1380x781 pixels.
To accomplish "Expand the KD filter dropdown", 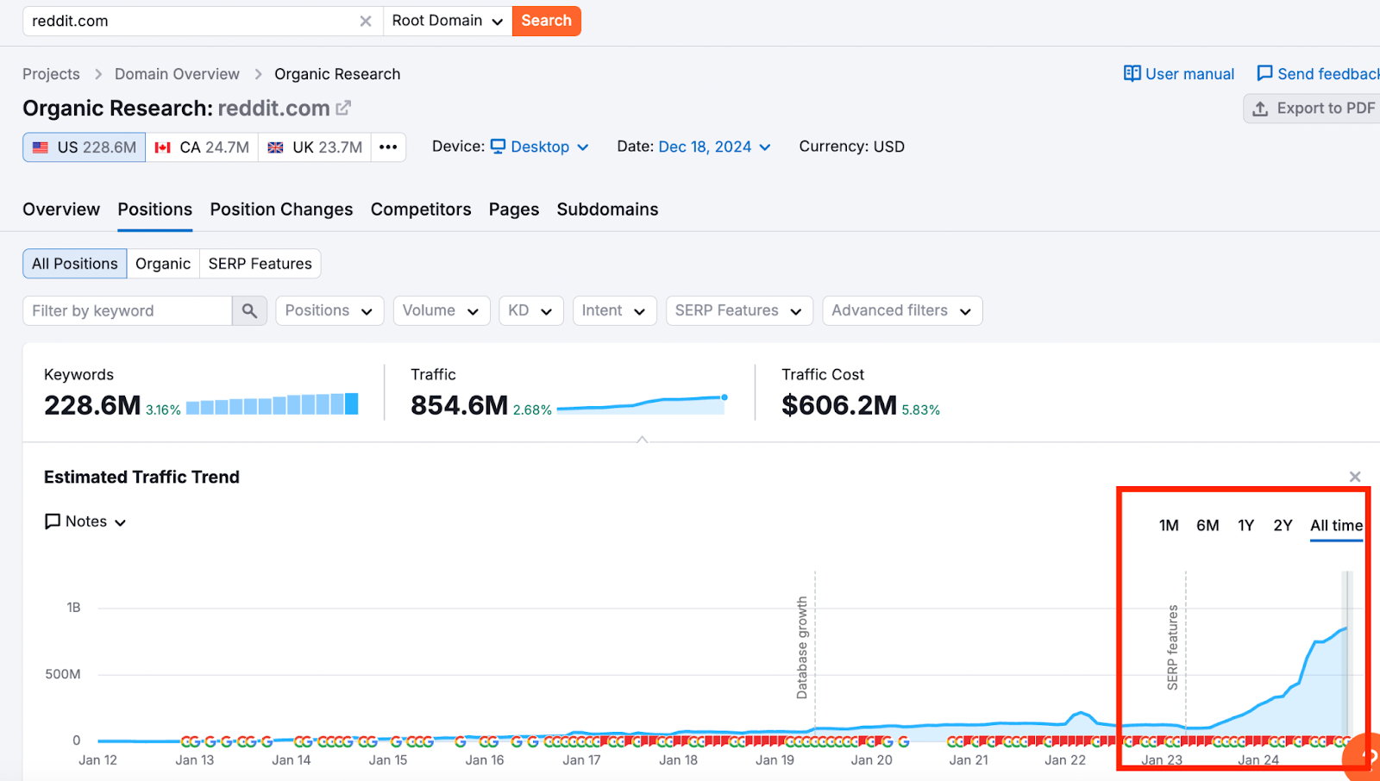I will tap(530, 311).
